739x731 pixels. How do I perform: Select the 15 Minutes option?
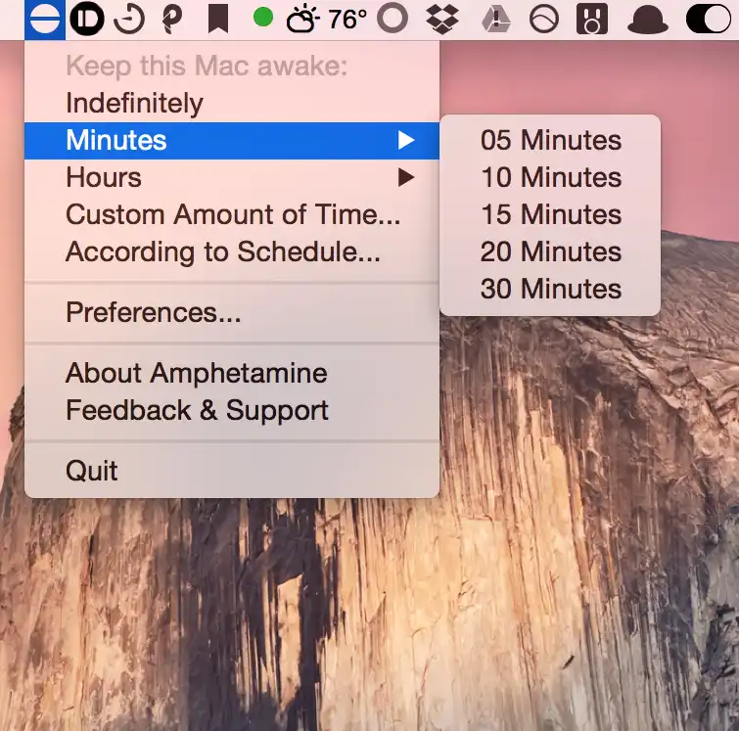click(x=550, y=215)
